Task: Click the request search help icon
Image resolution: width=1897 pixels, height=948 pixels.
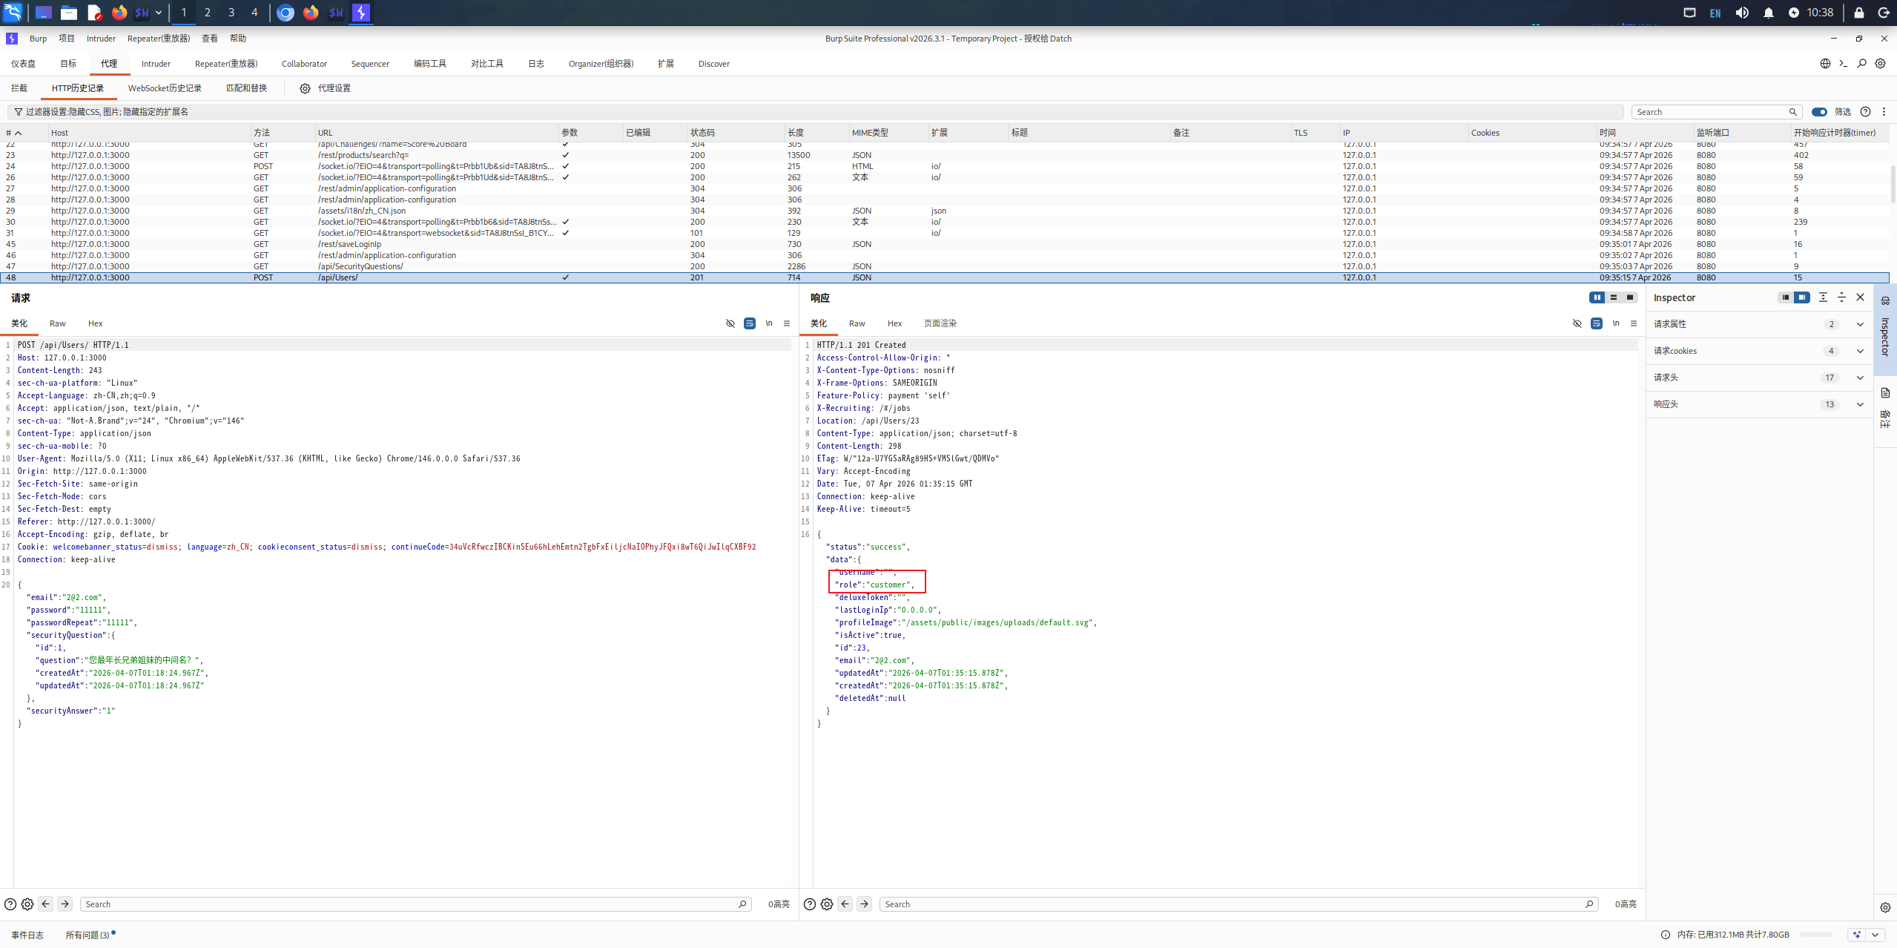Action: pyautogui.click(x=10, y=904)
